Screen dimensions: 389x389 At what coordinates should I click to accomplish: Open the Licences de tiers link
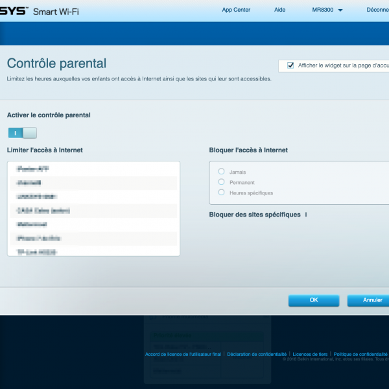pos(310,355)
